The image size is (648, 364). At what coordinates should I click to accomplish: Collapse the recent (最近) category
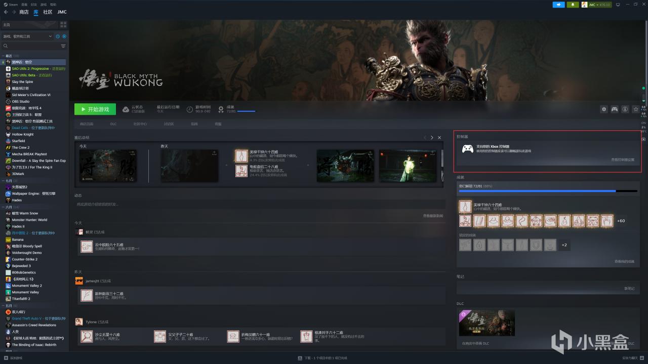(3, 56)
